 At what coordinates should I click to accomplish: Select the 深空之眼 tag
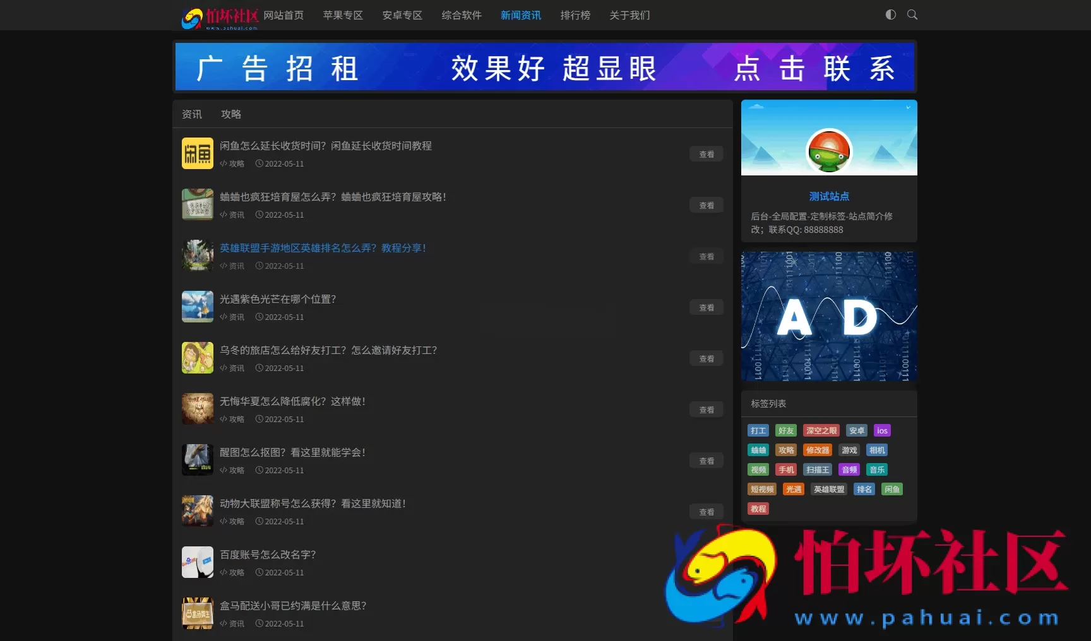[x=821, y=430]
